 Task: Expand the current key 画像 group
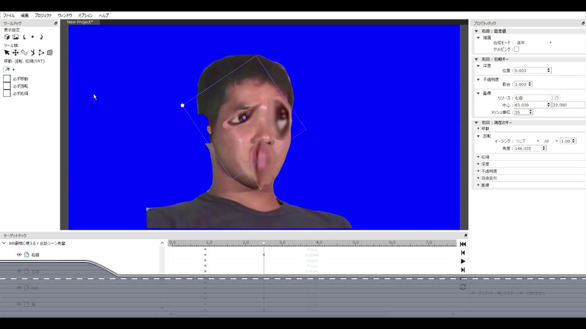478,185
